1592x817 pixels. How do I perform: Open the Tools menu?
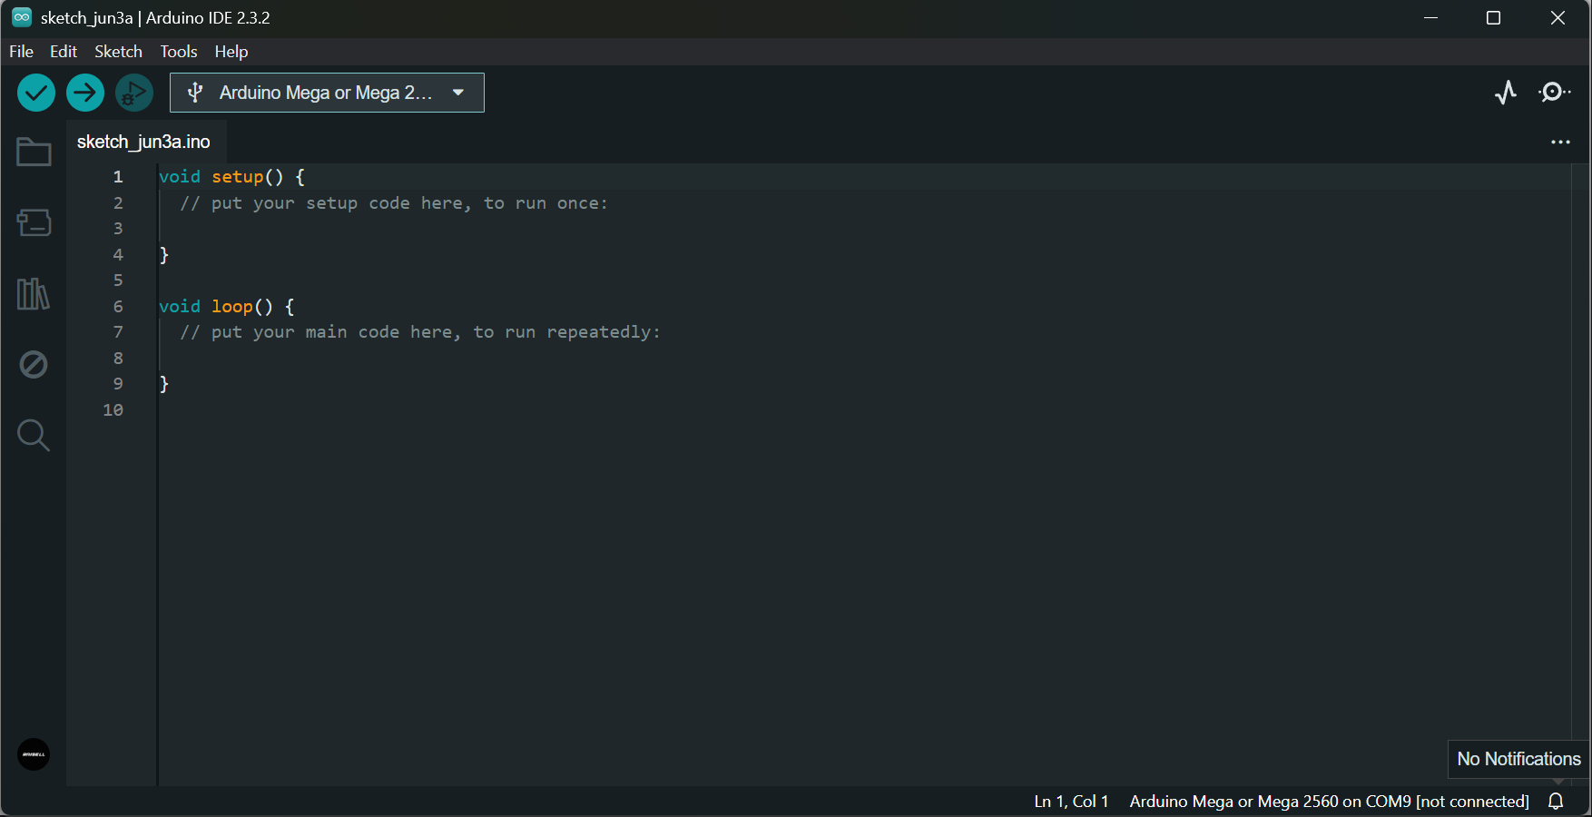point(179,52)
